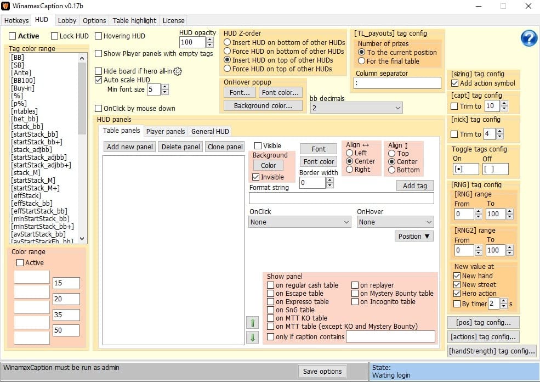The height and width of the screenshot is (382, 540).
Task: Choose For the final table option
Action: 362,61
